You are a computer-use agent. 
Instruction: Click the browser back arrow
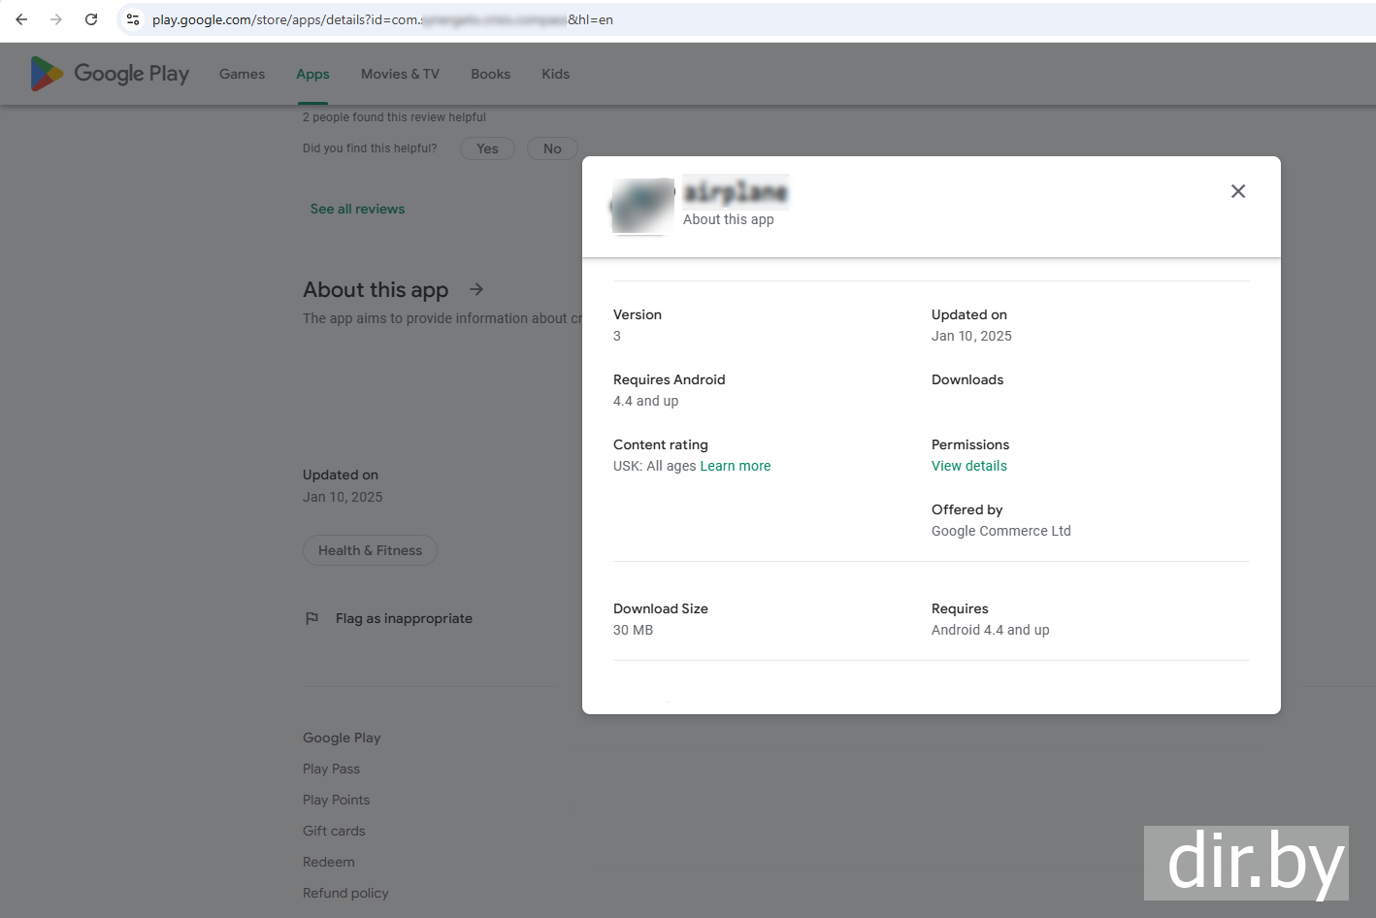click(21, 19)
